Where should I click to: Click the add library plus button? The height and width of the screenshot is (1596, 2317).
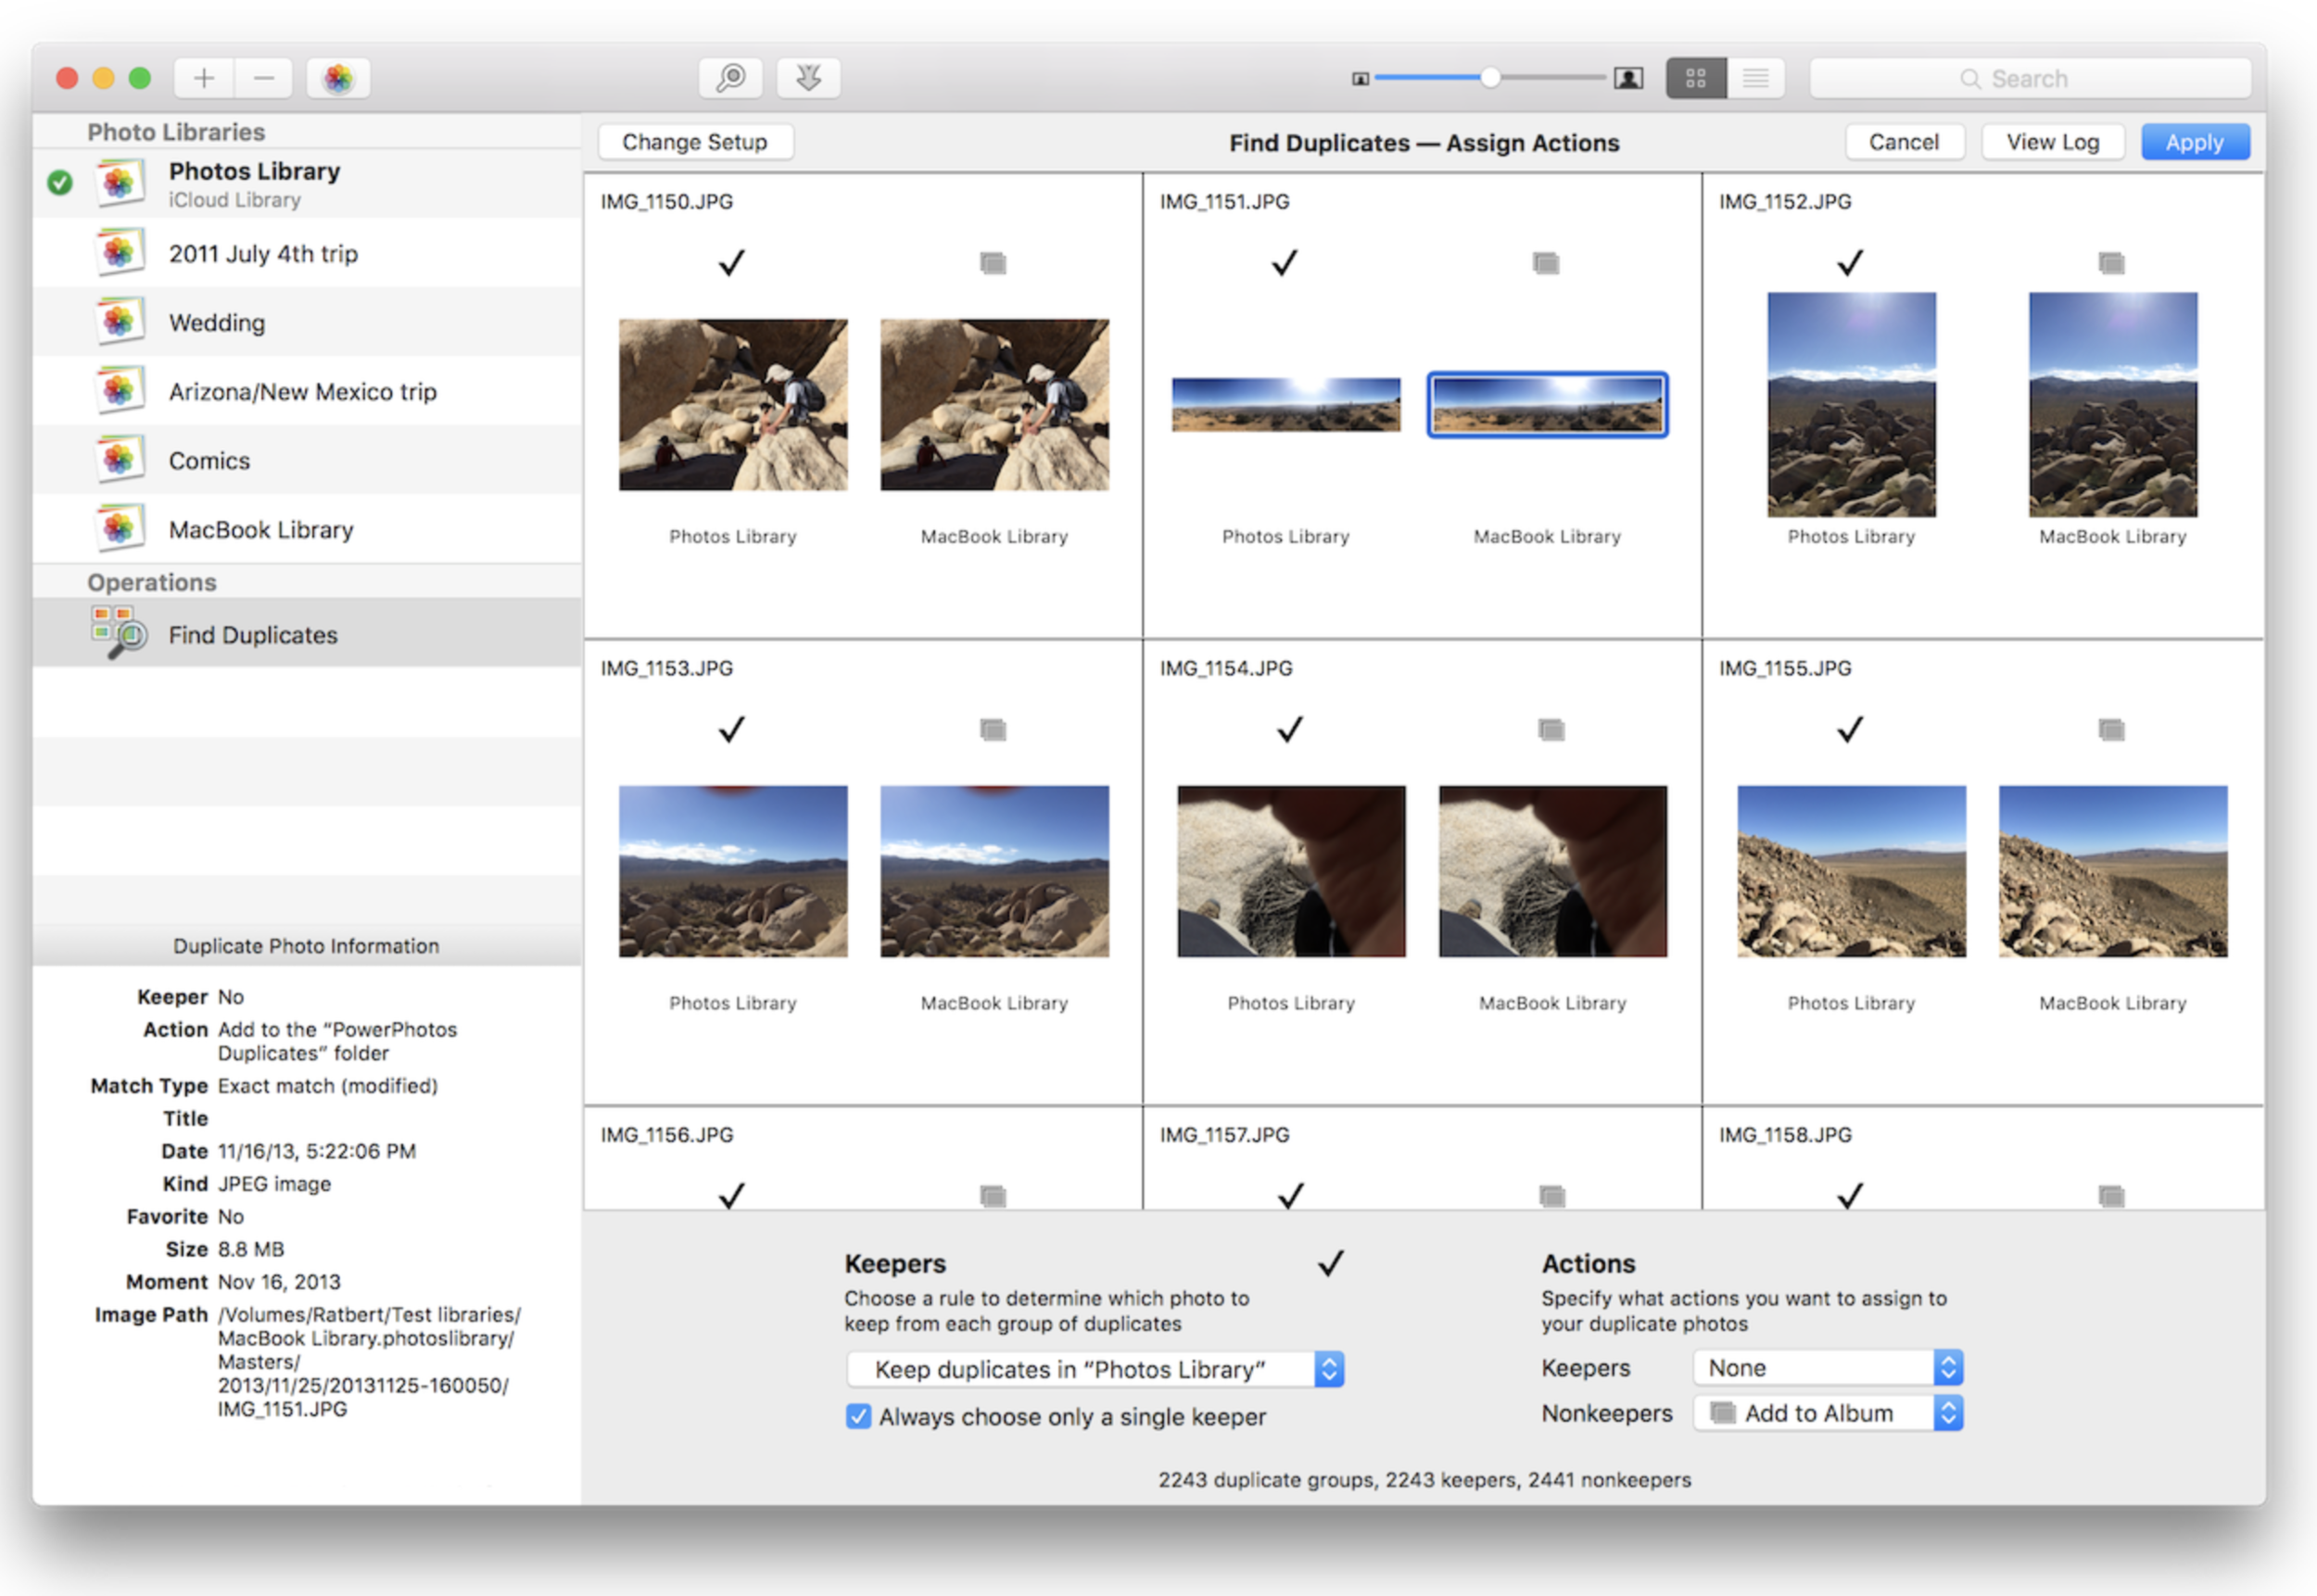[x=204, y=78]
